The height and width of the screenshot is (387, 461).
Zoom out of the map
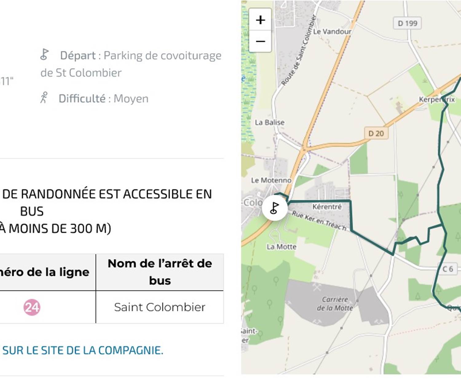click(260, 41)
